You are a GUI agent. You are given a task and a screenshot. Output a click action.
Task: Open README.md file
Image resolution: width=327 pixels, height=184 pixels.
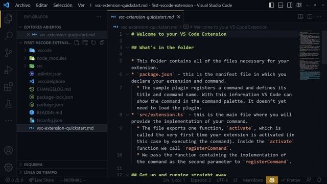click(x=50, y=112)
